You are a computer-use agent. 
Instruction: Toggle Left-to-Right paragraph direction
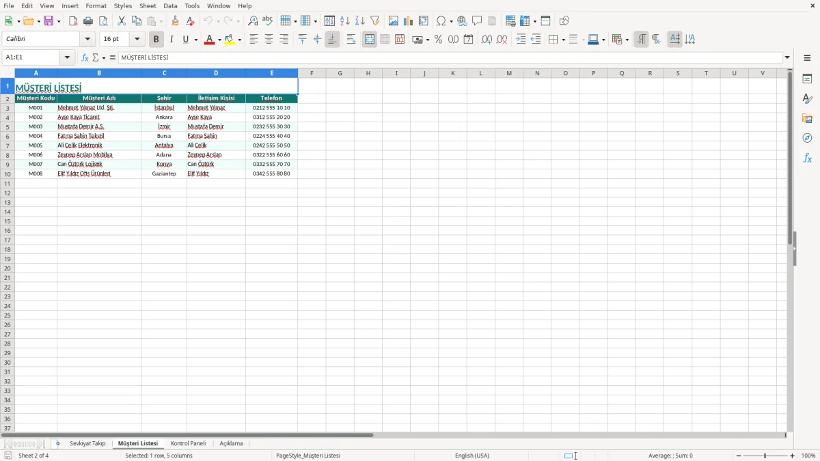[641, 40]
